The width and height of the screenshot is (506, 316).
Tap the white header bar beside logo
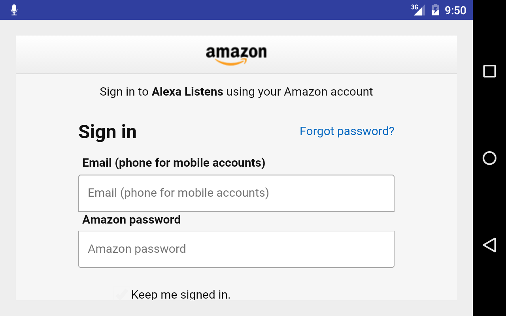(x=356, y=55)
